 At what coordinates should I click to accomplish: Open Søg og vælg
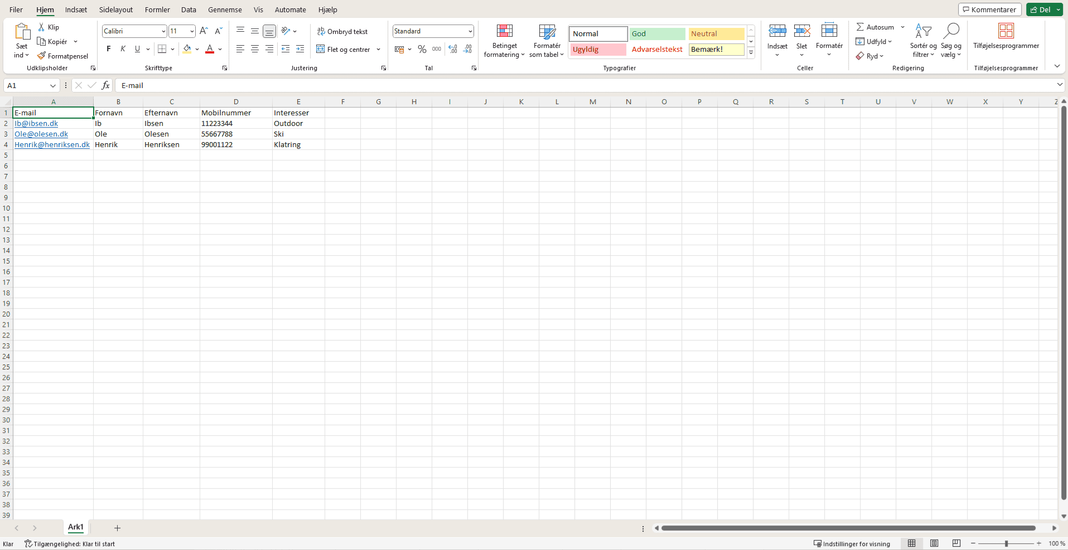951,41
